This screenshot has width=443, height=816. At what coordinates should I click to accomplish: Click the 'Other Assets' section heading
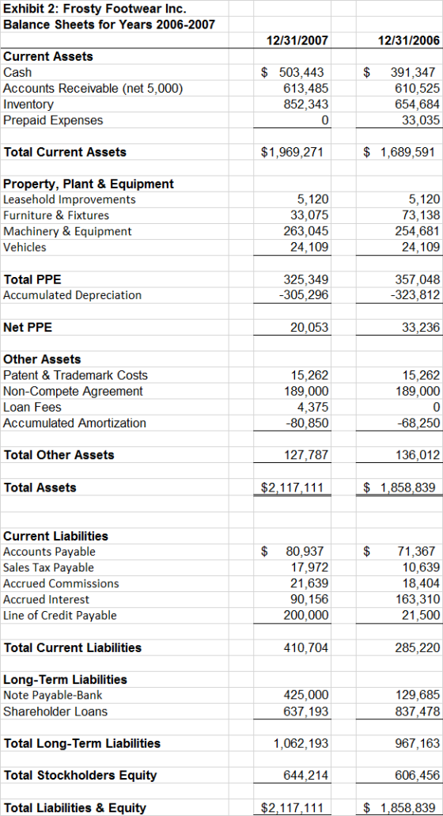coord(42,359)
